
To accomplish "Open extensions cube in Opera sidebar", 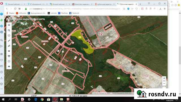I will 1,84.
